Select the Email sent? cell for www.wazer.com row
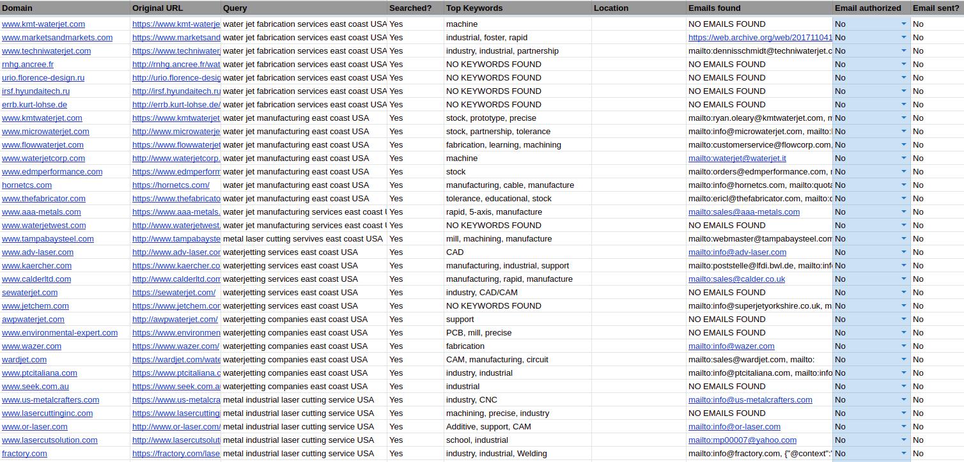The height and width of the screenshot is (462, 964). 937,346
